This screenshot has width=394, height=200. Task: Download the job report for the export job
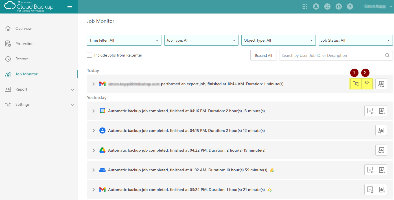point(381,84)
